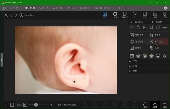Click the zoom slider handle

pyautogui.click(x=36, y=105)
